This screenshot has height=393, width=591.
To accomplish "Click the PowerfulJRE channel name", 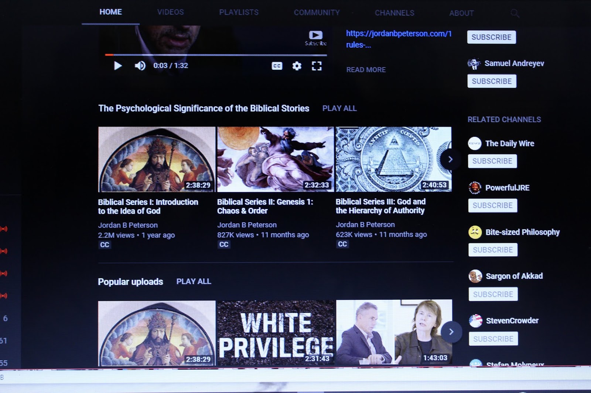I will [x=508, y=188].
